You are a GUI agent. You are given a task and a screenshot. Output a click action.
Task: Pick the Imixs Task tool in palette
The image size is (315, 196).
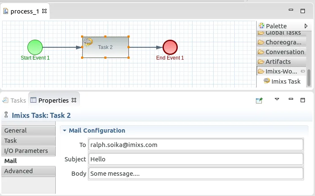click(x=282, y=82)
